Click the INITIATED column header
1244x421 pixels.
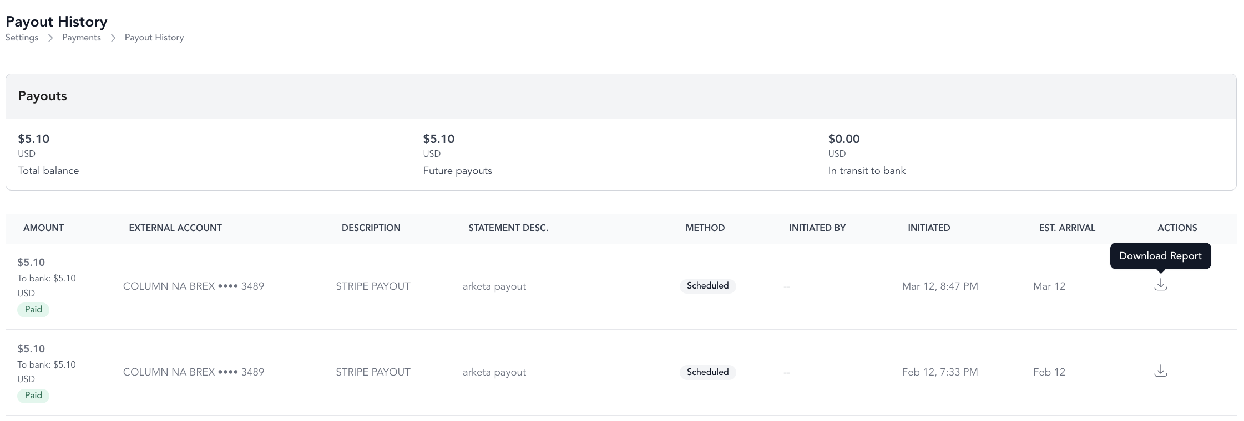click(x=929, y=228)
